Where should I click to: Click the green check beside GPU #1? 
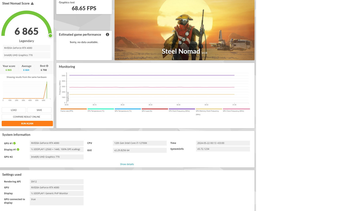click(14, 143)
